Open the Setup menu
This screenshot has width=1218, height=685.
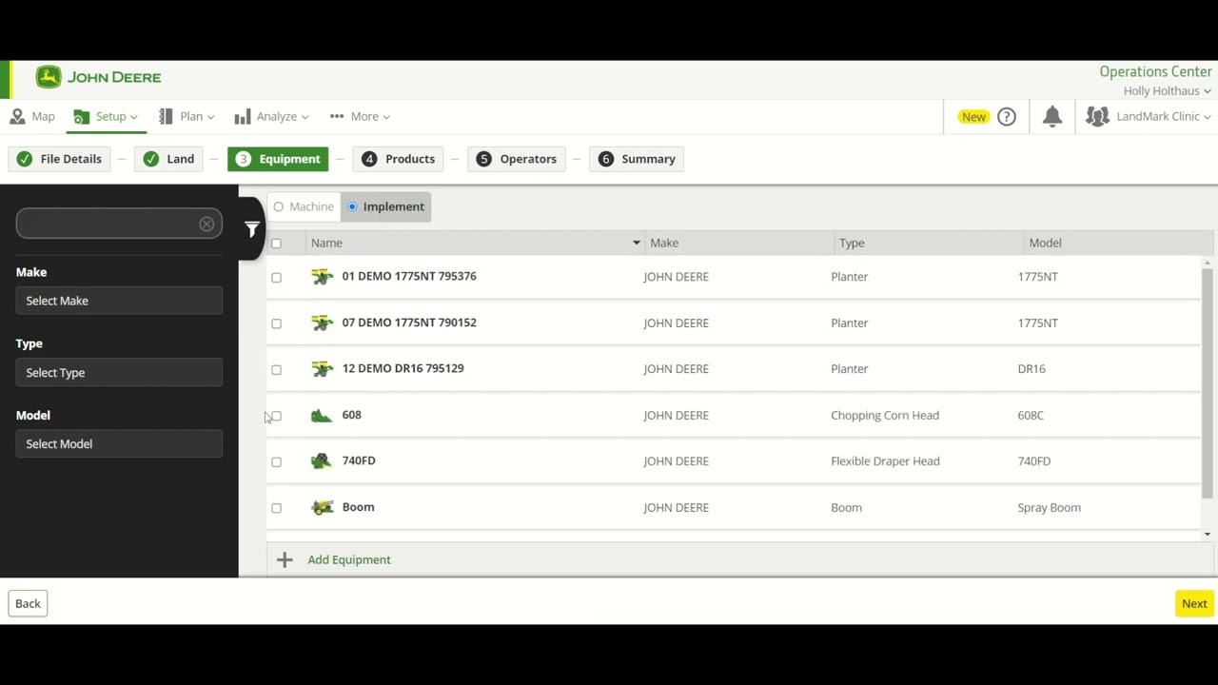pyautogui.click(x=106, y=116)
